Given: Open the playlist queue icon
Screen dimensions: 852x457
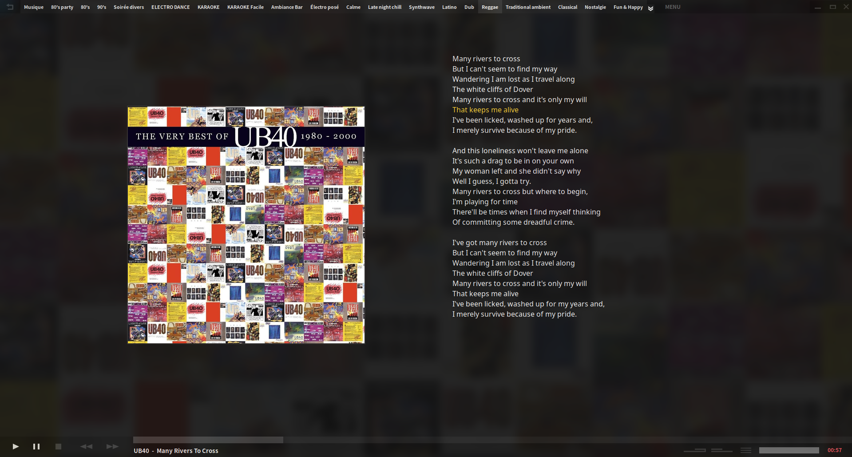Looking at the screenshot, I should click(x=746, y=449).
